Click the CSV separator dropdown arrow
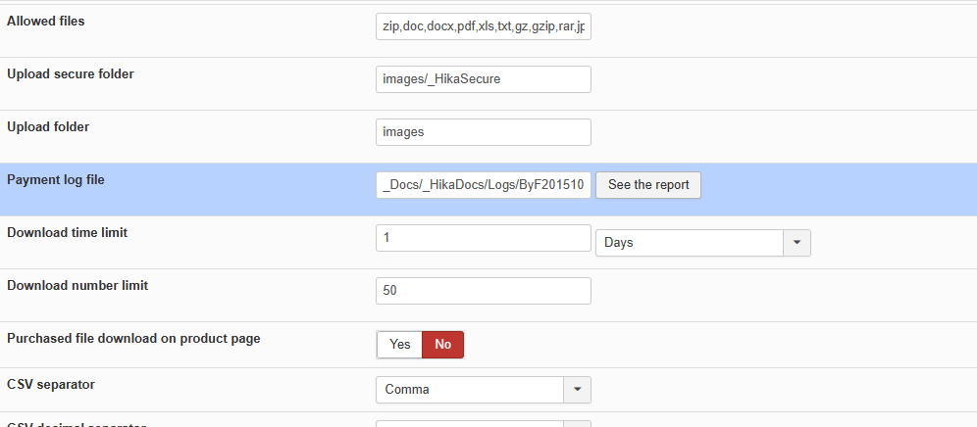Screen dimensions: 977x427 (x=577, y=390)
